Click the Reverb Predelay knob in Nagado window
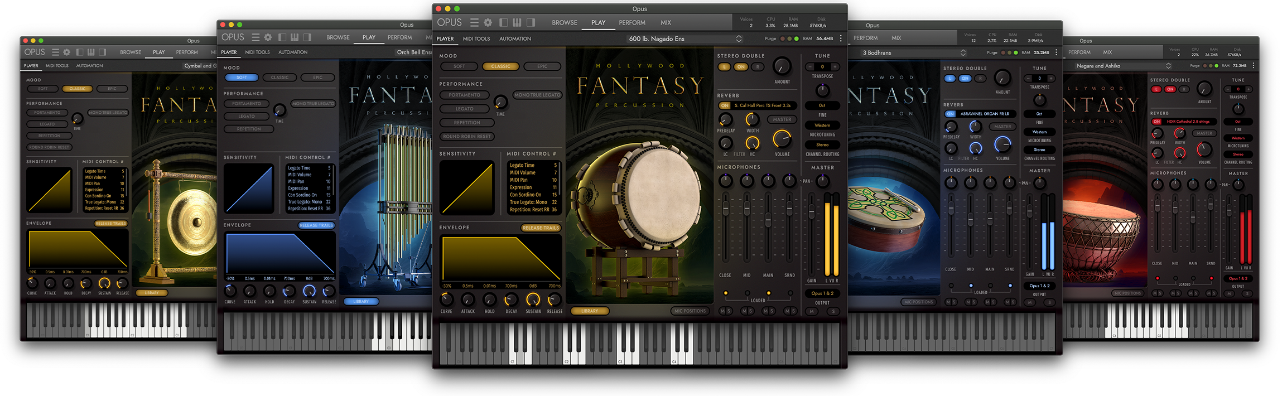1287x396 pixels. coord(726,119)
